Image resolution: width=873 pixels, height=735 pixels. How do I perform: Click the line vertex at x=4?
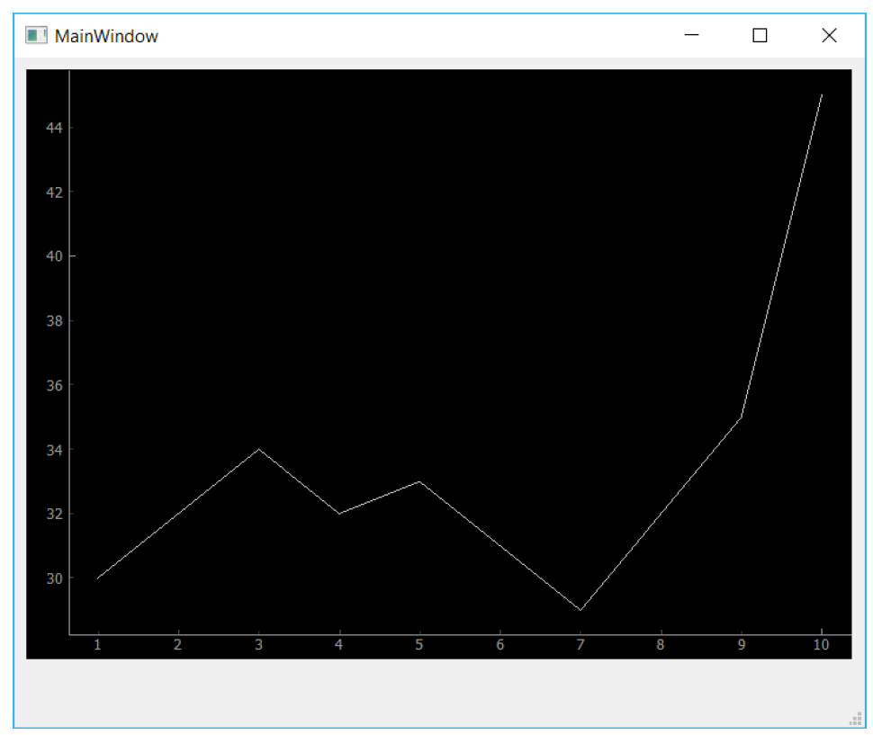[x=339, y=514]
